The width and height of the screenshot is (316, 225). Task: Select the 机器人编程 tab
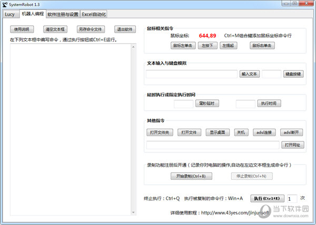pos(33,14)
